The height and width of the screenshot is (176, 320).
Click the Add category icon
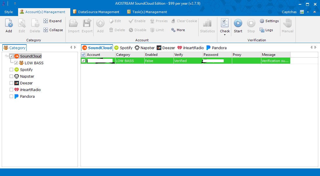click(9, 23)
